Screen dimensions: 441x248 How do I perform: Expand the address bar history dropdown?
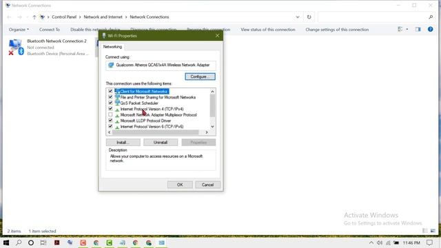point(298,17)
